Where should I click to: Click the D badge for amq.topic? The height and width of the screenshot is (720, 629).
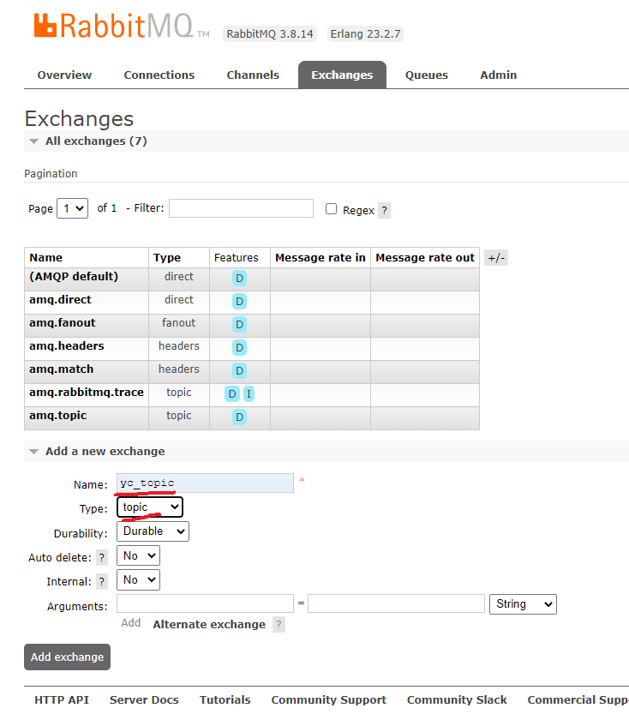coord(239,417)
